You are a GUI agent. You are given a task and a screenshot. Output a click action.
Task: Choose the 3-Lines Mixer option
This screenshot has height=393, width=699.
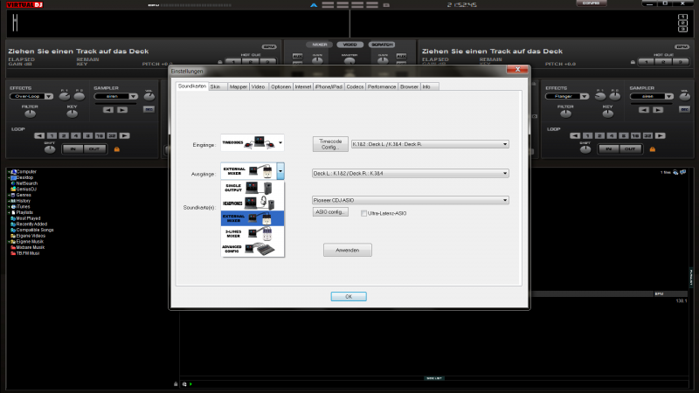pyautogui.click(x=253, y=233)
